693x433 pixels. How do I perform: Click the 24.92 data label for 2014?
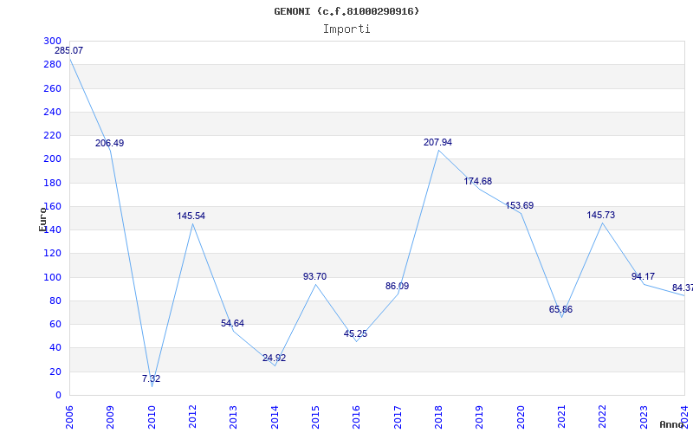click(274, 359)
